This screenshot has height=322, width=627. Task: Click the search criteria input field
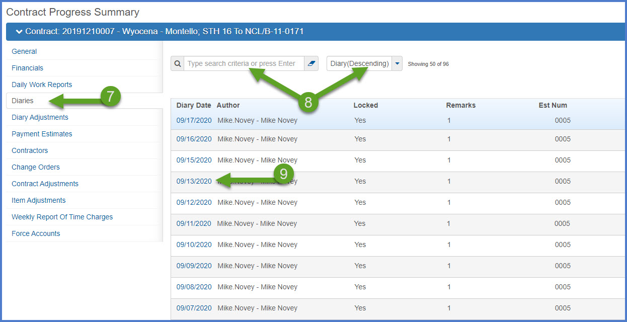244,64
